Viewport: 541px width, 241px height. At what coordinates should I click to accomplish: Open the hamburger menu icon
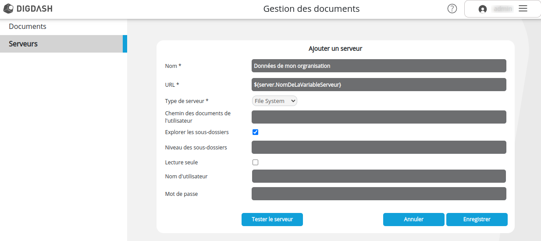tap(523, 9)
